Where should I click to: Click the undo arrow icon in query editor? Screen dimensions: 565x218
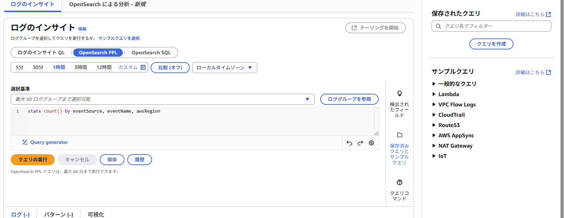click(349, 143)
